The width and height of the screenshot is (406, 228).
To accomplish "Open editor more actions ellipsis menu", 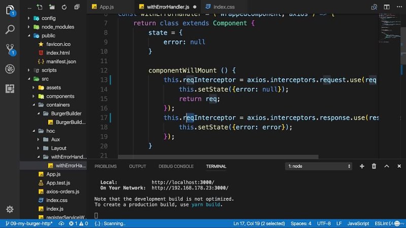I will click(399, 7).
